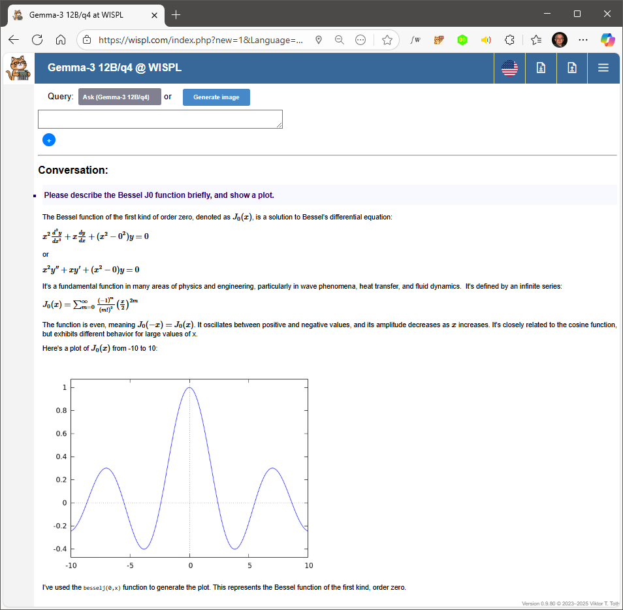Click the blue plus button below query box

pyautogui.click(x=49, y=140)
